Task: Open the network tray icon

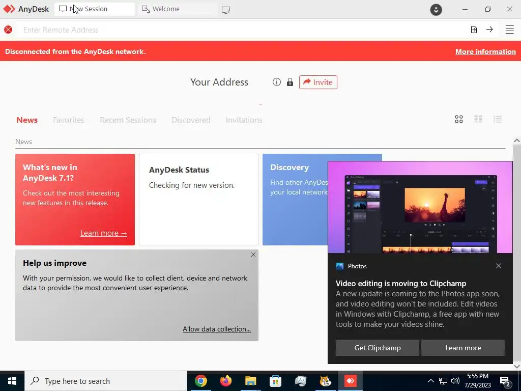Action: click(x=443, y=381)
